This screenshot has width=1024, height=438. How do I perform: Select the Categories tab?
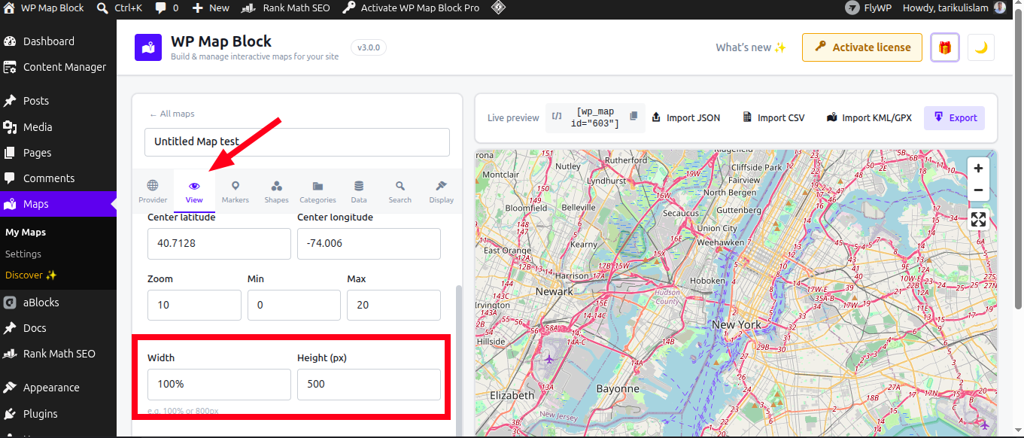click(318, 192)
